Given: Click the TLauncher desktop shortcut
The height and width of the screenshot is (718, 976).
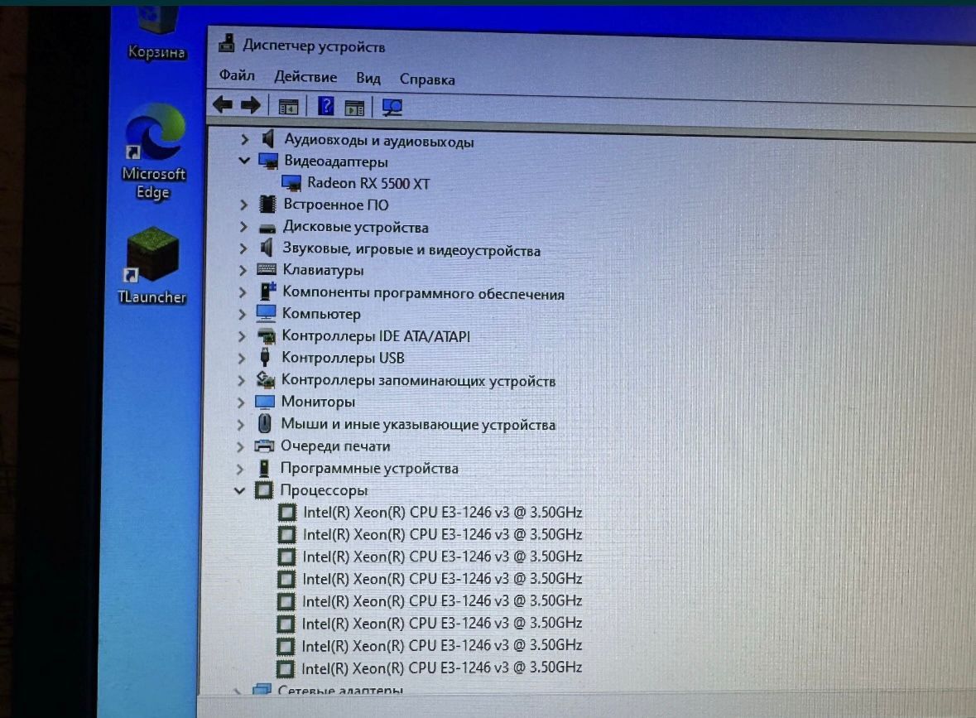Looking at the screenshot, I should [x=151, y=266].
